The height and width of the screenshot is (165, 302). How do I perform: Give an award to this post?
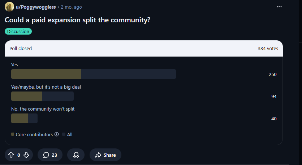(76, 155)
